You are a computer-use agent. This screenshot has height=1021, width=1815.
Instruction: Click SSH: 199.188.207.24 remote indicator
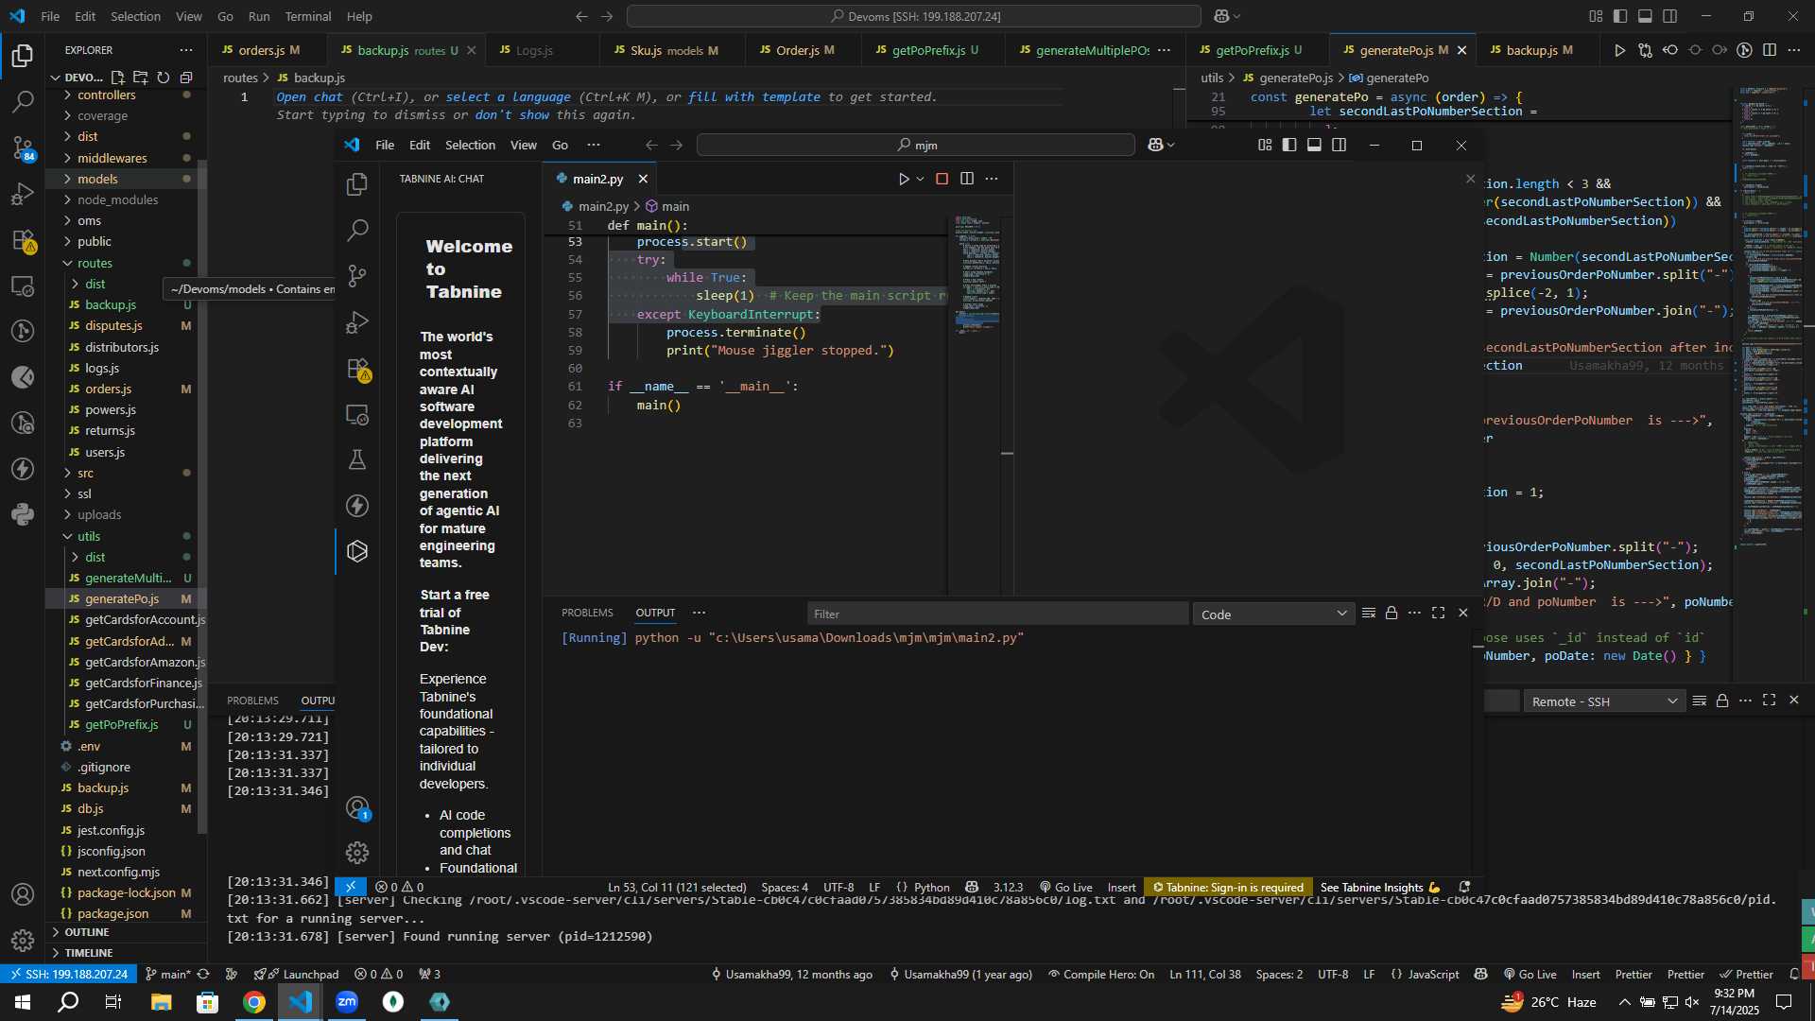point(67,975)
